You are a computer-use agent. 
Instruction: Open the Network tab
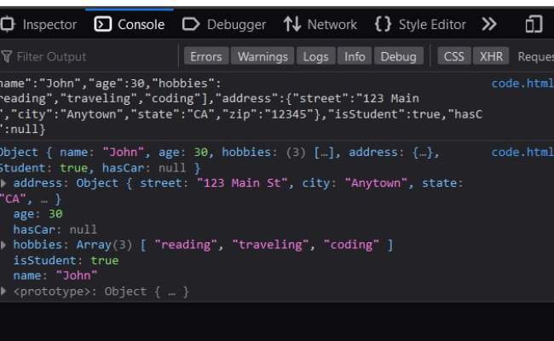click(320, 25)
